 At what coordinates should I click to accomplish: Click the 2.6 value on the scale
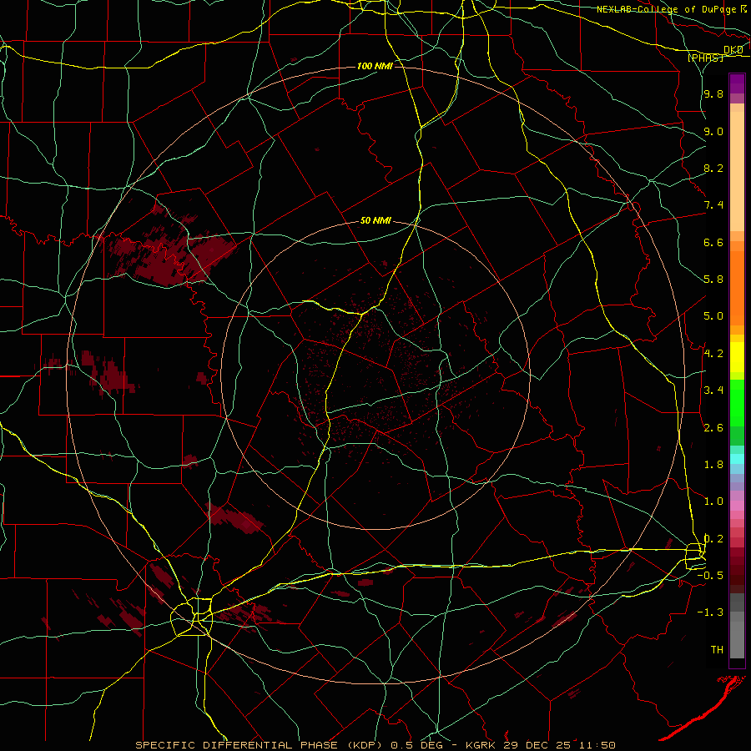pos(713,428)
